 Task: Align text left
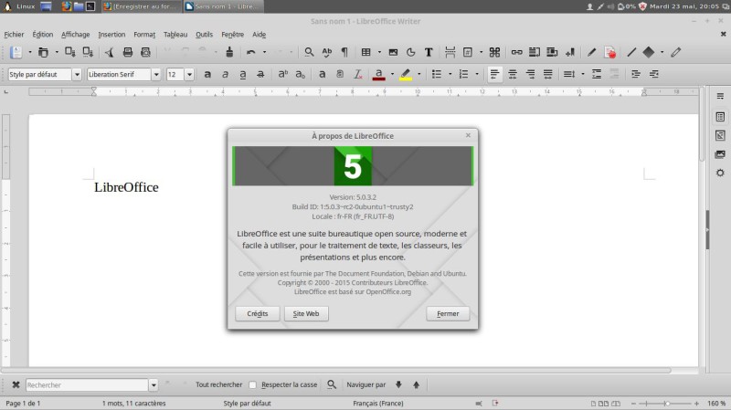click(x=494, y=74)
